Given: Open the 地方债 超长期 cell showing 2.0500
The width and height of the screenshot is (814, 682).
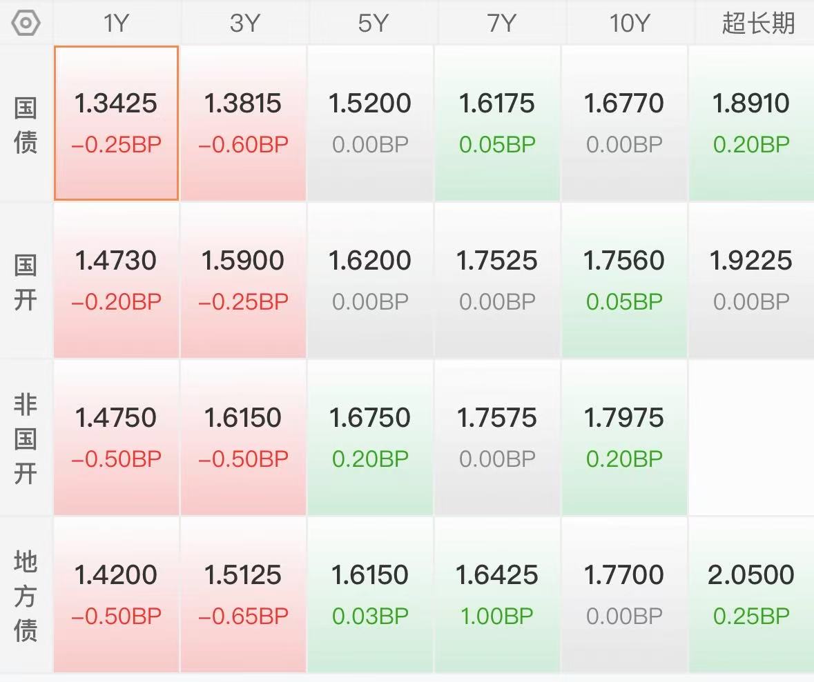Looking at the screenshot, I should 751,594.
